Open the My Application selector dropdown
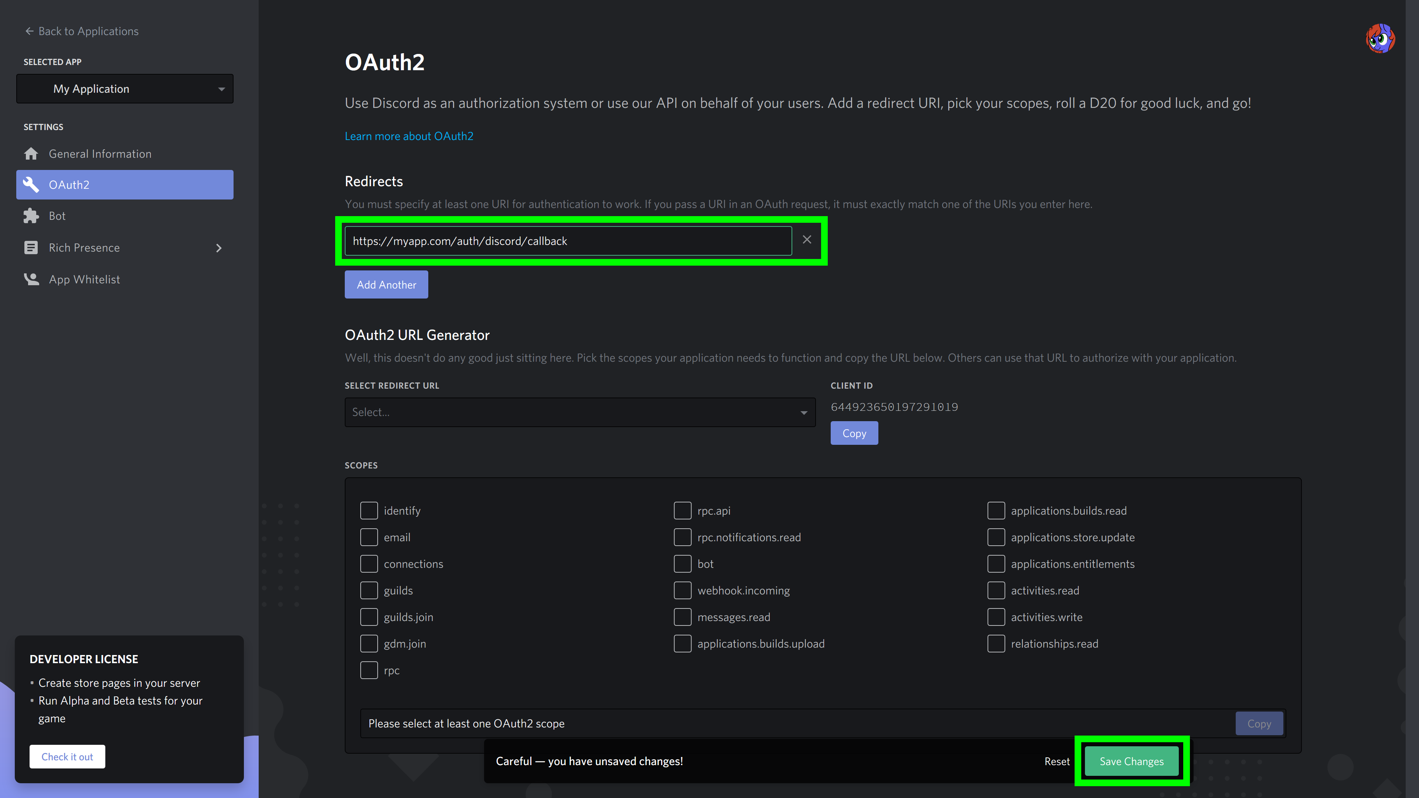Viewport: 1419px width, 798px height. [x=125, y=89]
